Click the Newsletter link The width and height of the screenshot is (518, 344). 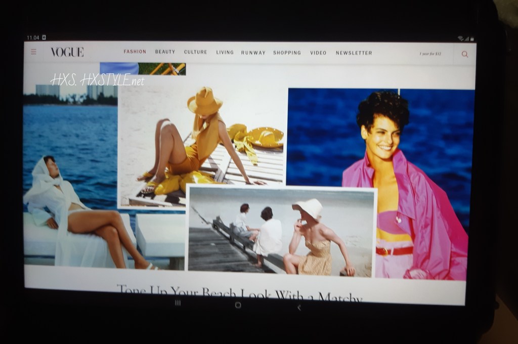354,53
